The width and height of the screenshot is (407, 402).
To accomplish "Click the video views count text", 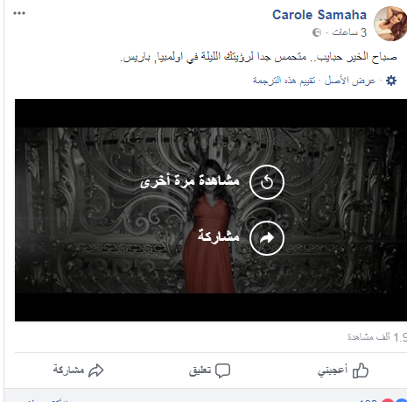I will [x=377, y=337].
